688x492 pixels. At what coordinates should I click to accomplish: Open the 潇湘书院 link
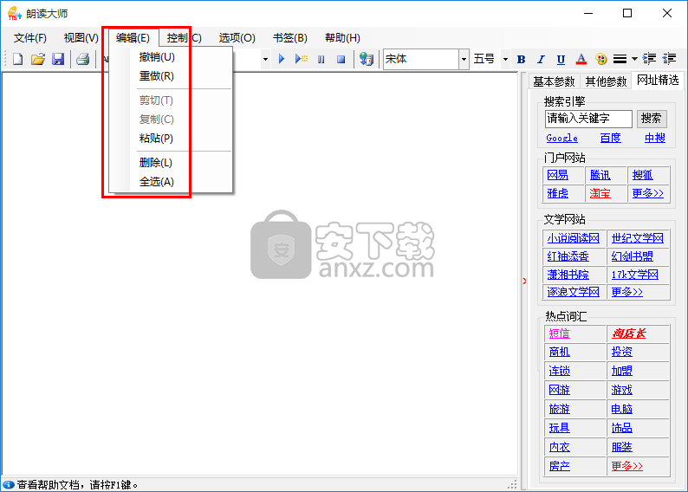coord(568,275)
